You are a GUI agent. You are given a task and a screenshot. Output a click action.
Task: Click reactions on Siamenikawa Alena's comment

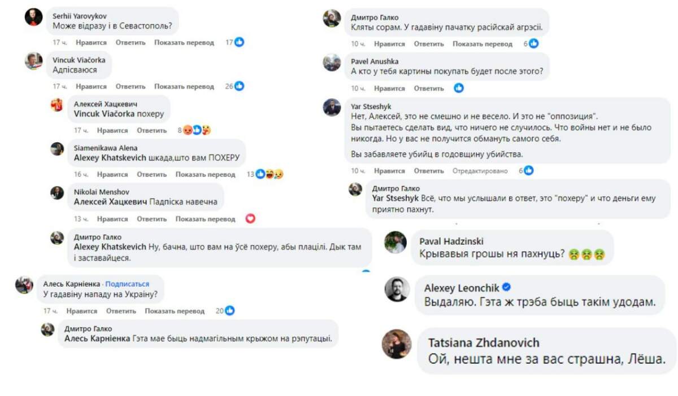point(269,174)
